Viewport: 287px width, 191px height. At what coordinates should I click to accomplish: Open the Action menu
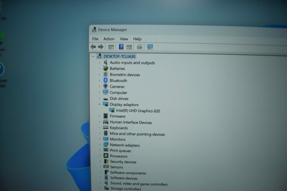[109, 39]
